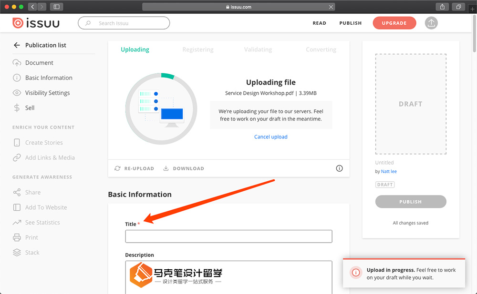Click the DRAFT cover placeholder thumbnail
The height and width of the screenshot is (294, 477).
click(411, 104)
